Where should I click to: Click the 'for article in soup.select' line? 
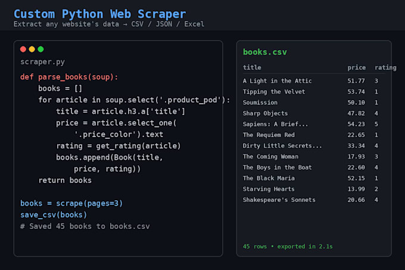(134, 100)
